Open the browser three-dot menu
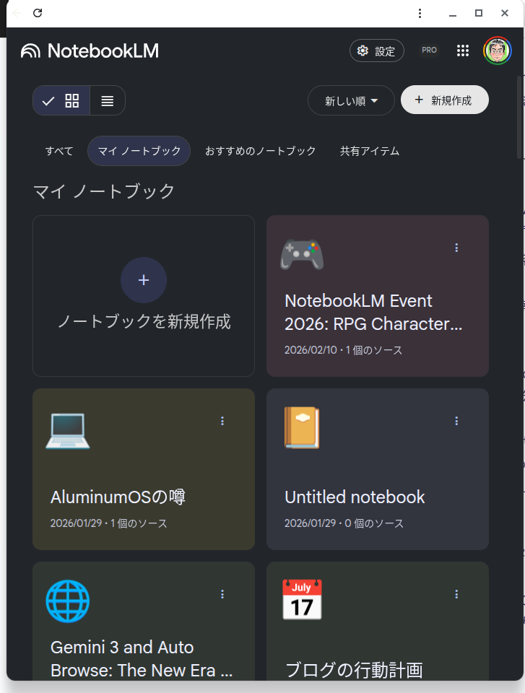 click(420, 13)
